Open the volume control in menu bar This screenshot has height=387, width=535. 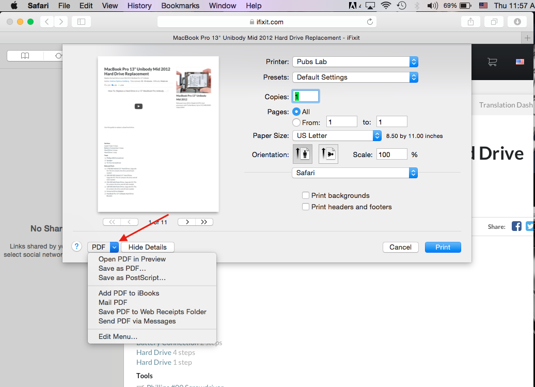click(432, 6)
